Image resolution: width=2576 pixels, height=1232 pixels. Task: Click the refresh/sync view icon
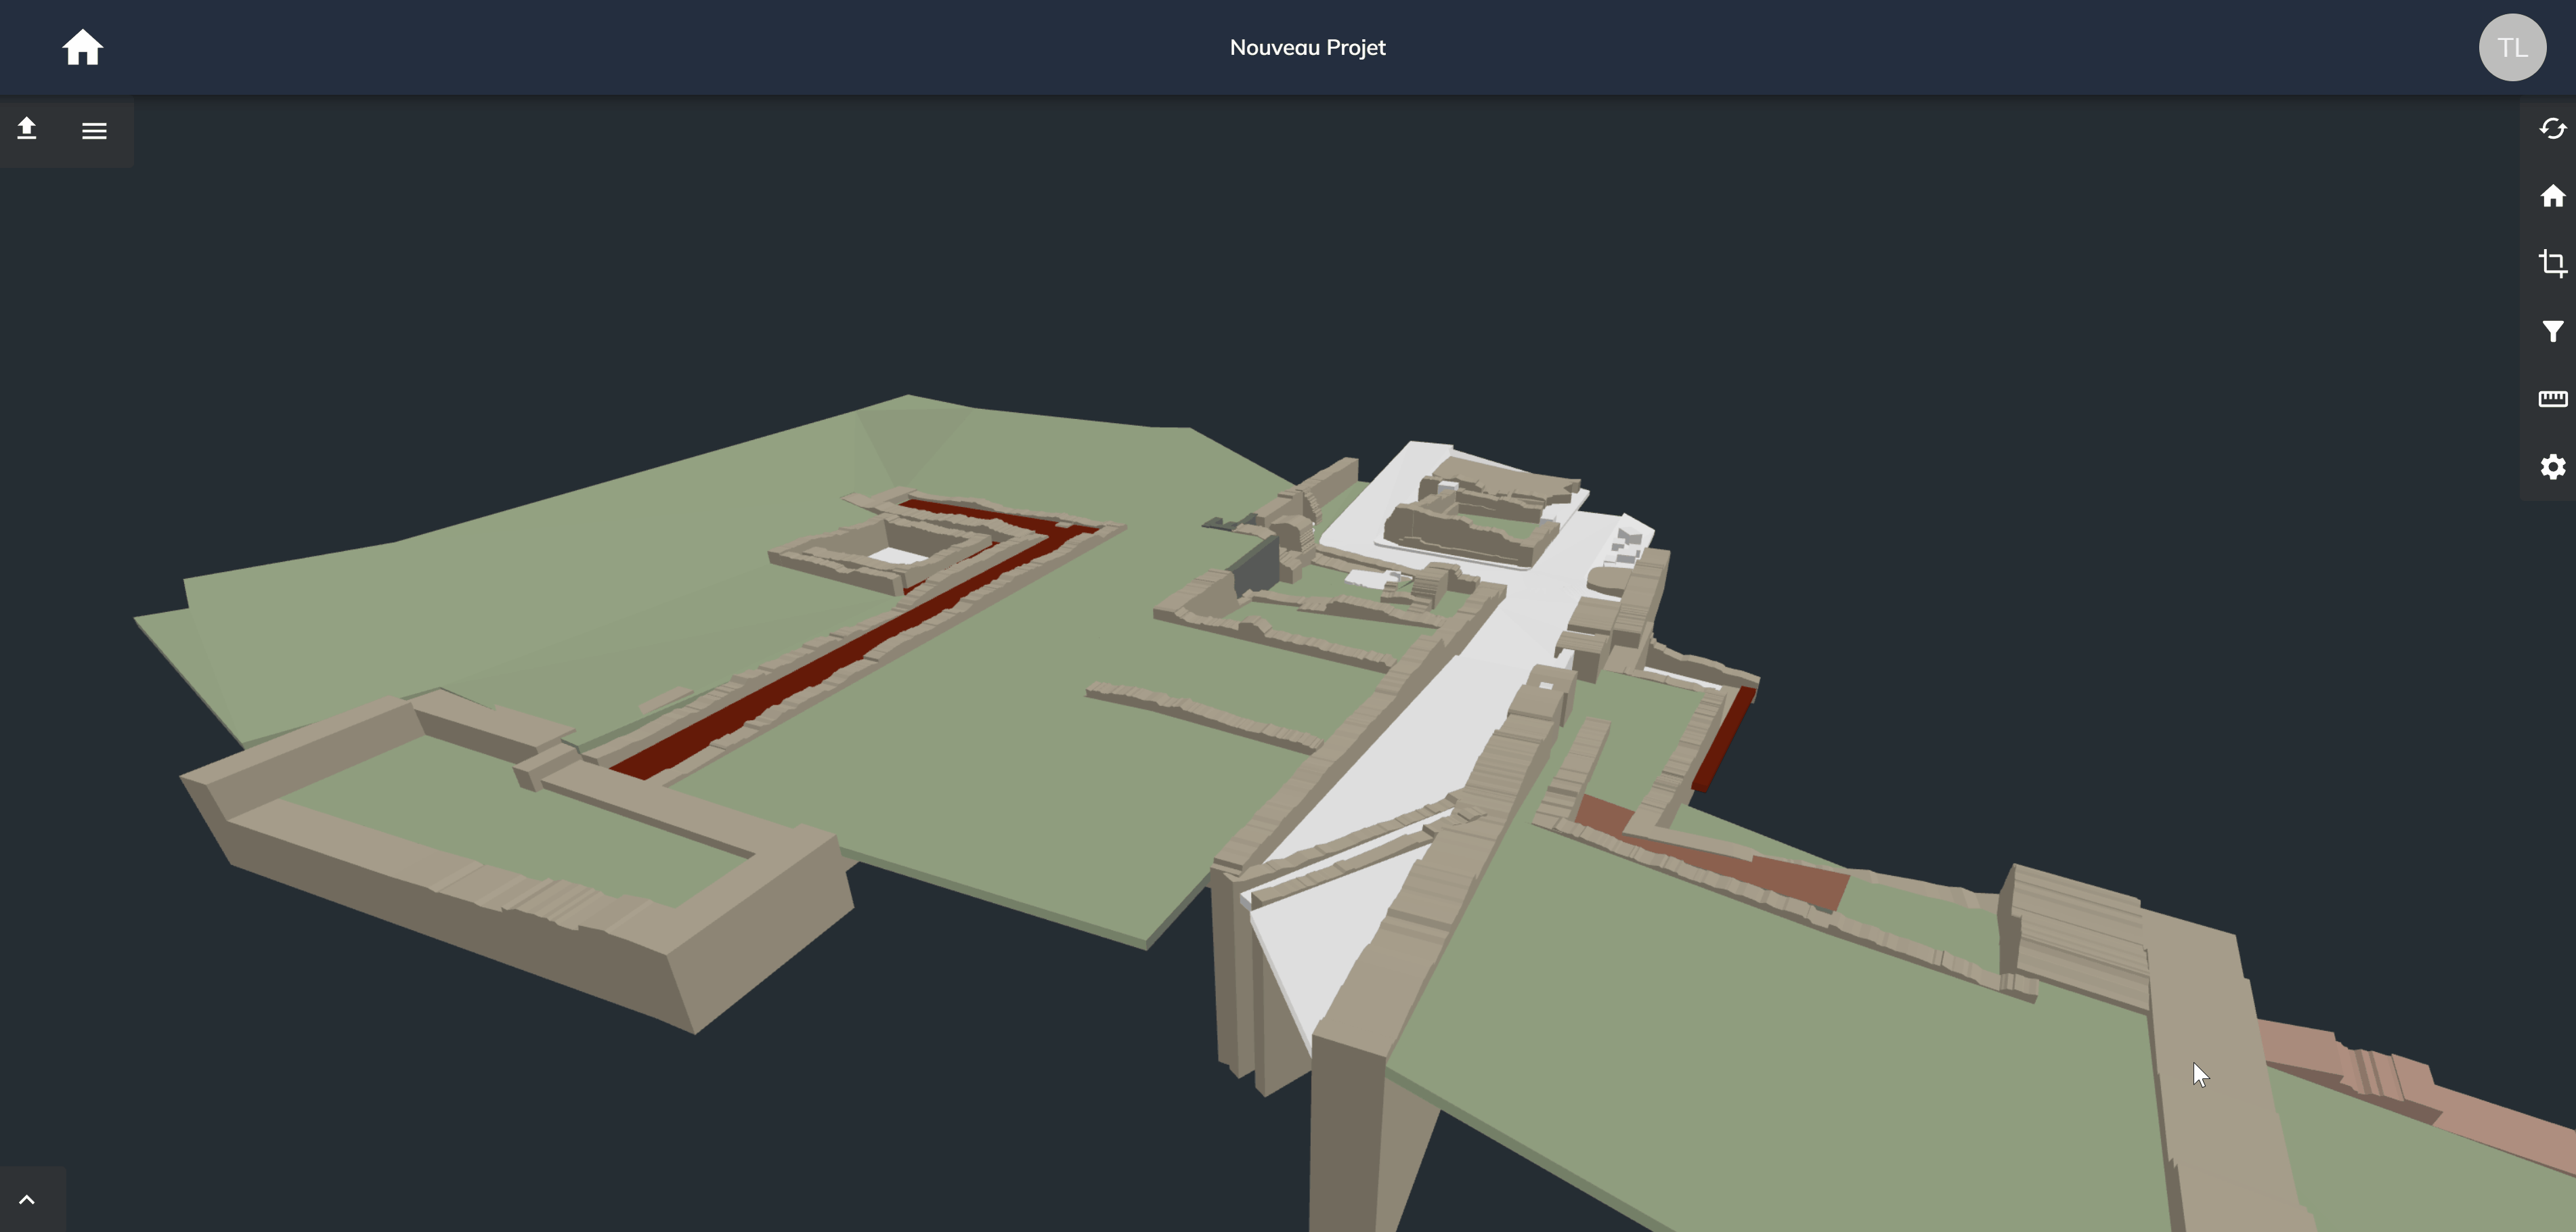[2552, 129]
